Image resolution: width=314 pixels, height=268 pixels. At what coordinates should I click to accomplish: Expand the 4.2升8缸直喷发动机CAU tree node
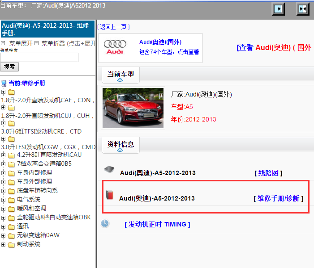(3, 155)
